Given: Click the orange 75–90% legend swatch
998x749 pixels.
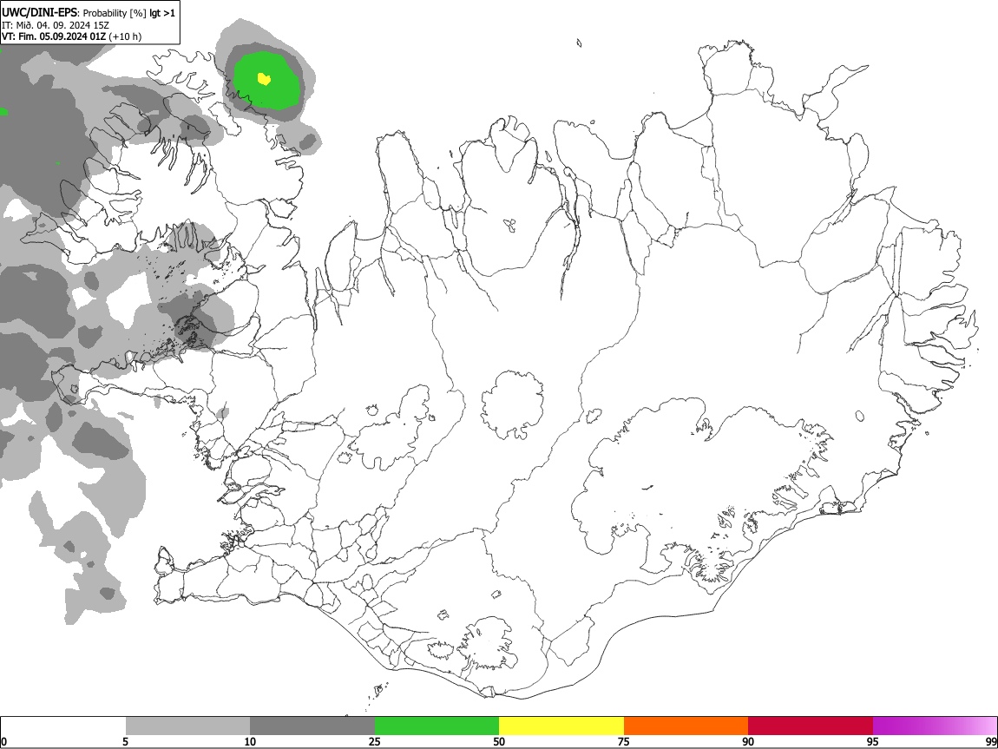Looking at the screenshot, I should [686, 726].
